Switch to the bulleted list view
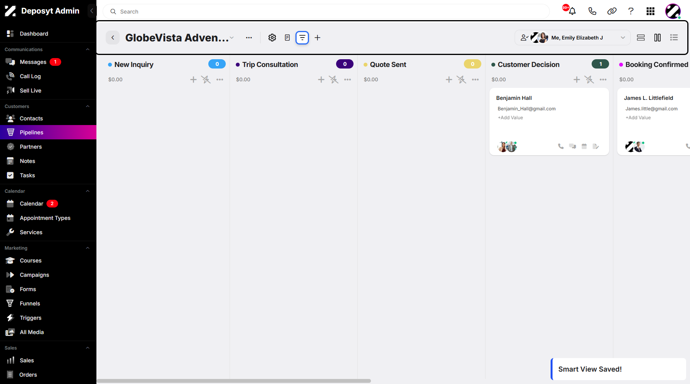Viewport: 690px width, 384px height. click(674, 38)
